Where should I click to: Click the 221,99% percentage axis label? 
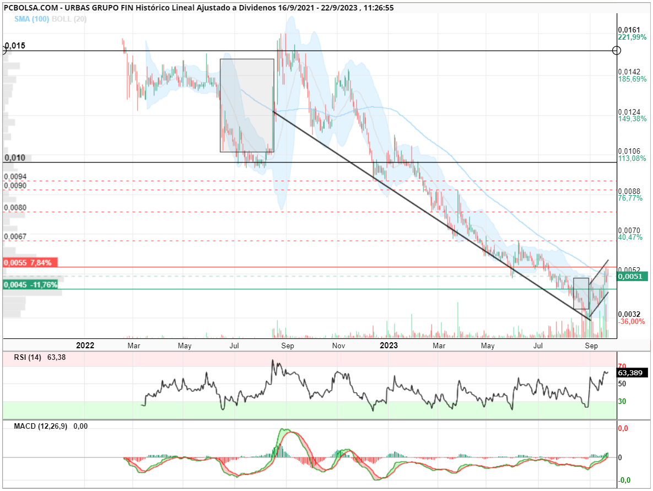click(x=632, y=37)
